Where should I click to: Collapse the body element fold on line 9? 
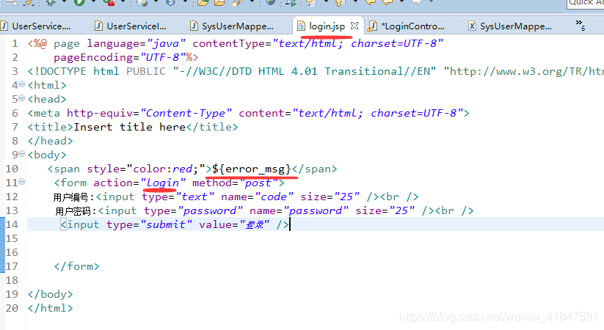[x=22, y=153]
